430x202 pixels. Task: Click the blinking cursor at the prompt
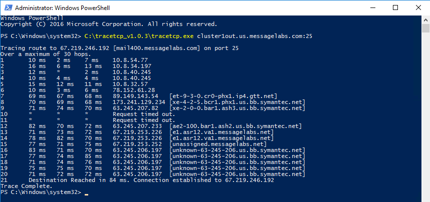click(86, 194)
